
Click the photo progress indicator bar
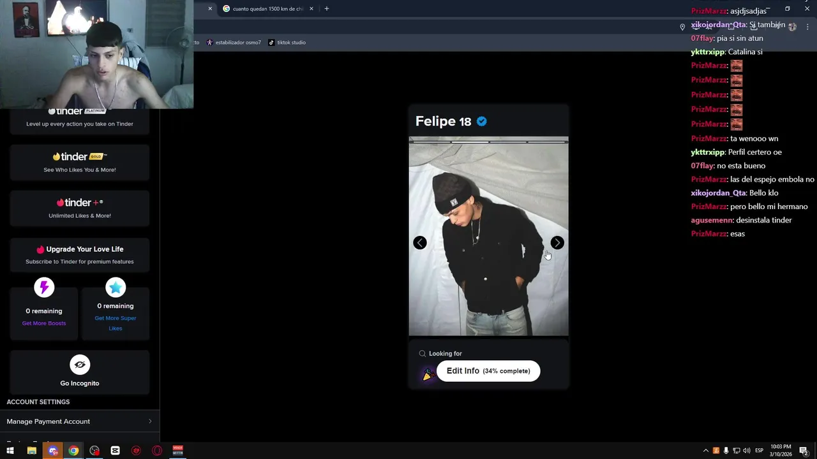click(488, 142)
